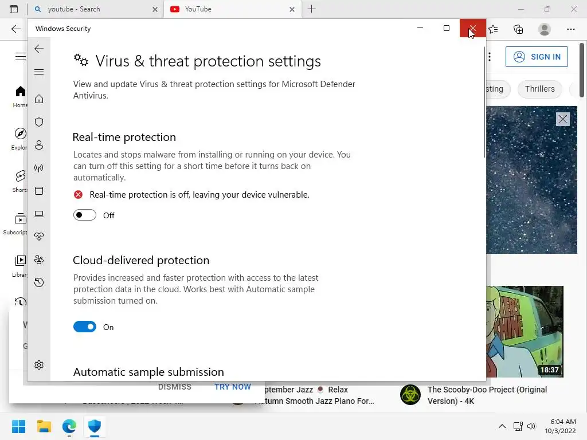Open 'The Scooby-Doo Project' video title

(x=487, y=395)
